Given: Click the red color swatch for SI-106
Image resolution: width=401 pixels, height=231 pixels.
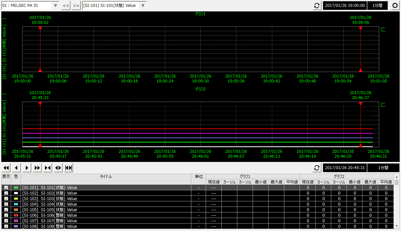Looking at the screenshot, I should (16, 215).
